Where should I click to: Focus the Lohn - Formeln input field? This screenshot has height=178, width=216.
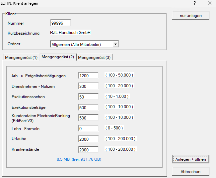coord(89,128)
